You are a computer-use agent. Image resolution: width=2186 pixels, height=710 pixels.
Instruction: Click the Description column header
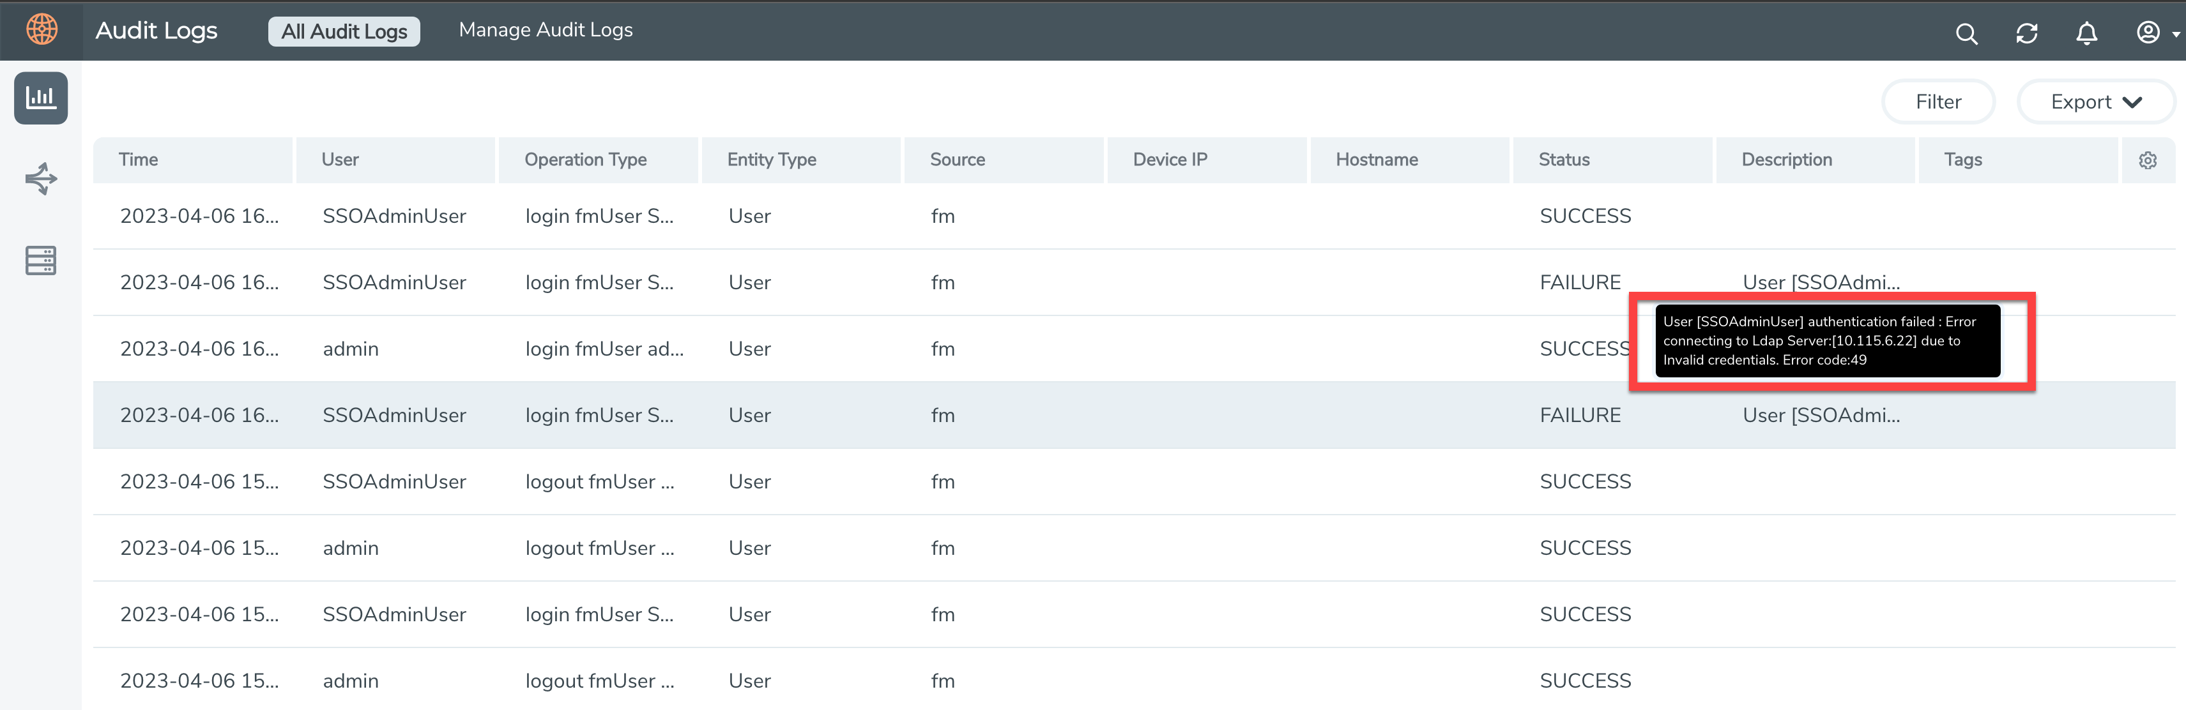click(1785, 160)
